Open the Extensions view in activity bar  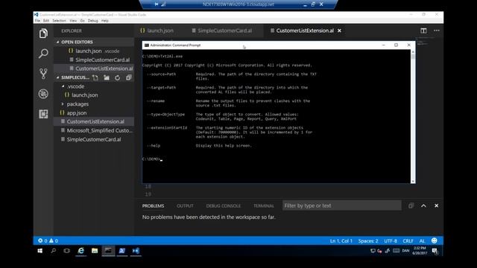pos(43,114)
